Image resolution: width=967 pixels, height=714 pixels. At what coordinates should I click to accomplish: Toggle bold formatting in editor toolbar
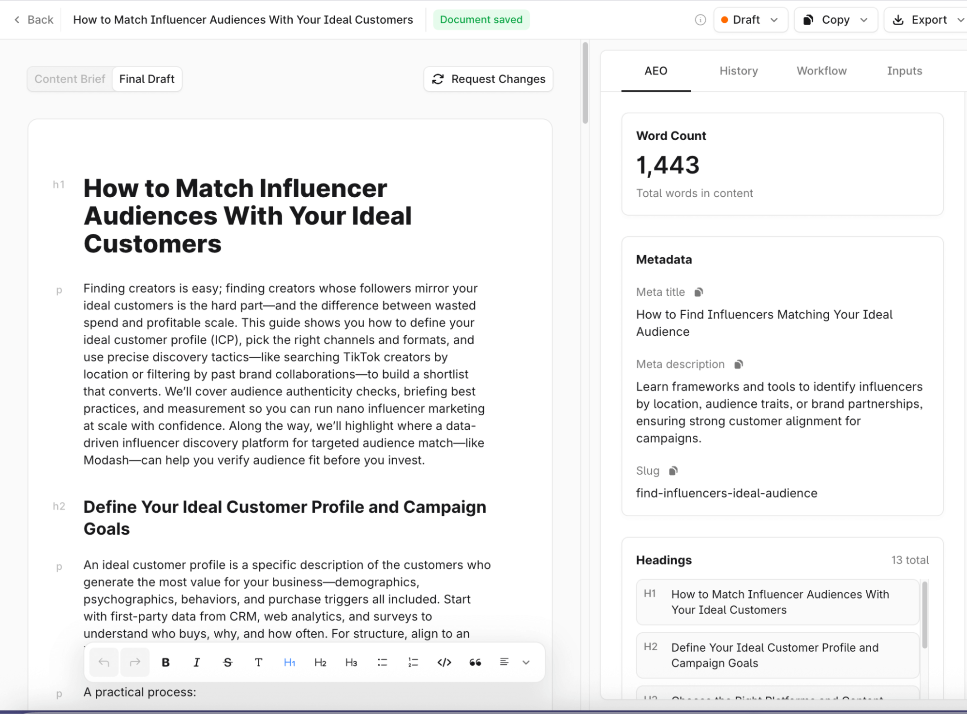pos(165,662)
